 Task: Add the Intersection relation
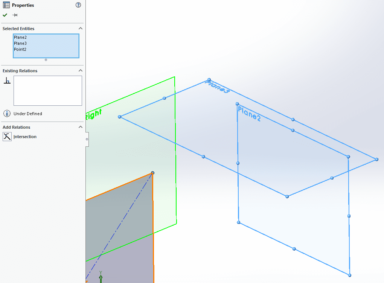25,137
